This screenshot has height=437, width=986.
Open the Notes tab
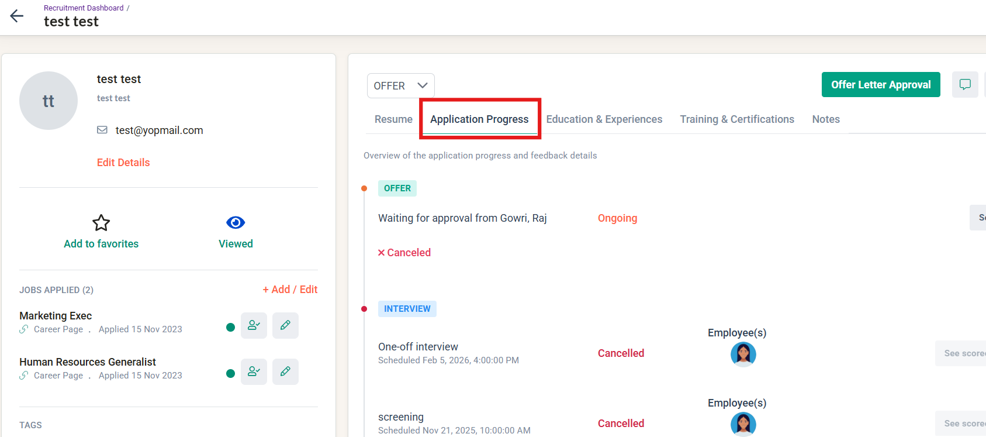pyautogui.click(x=825, y=119)
